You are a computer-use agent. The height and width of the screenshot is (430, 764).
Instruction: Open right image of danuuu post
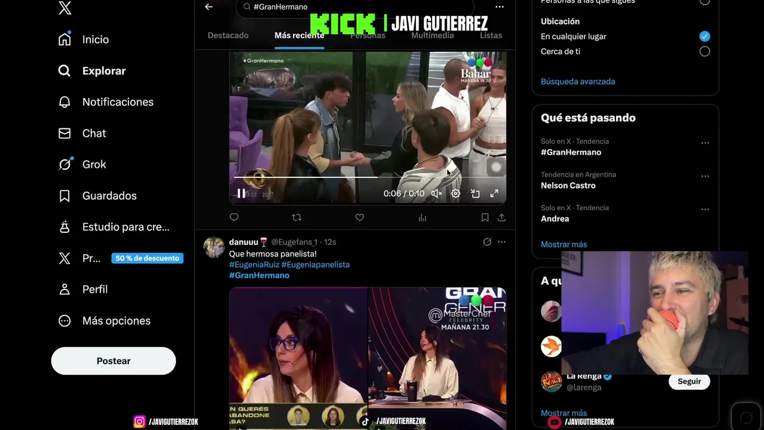[438, 358]
